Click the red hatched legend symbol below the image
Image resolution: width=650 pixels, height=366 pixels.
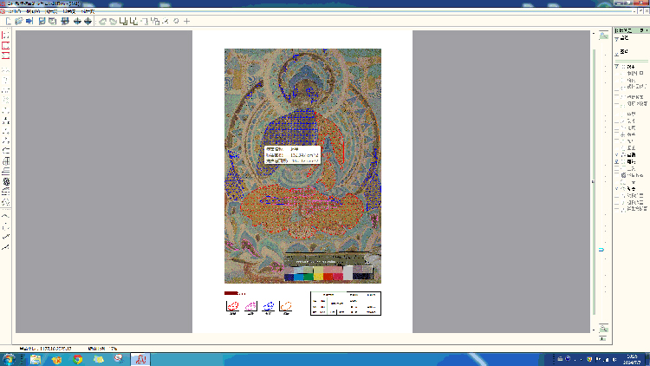pyautogui.click(x=232, y=306)
